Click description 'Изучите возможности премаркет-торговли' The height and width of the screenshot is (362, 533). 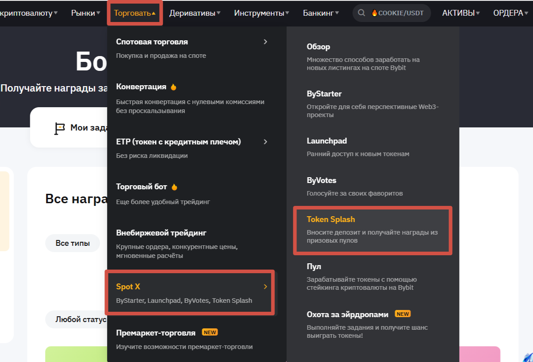[184, 347]
